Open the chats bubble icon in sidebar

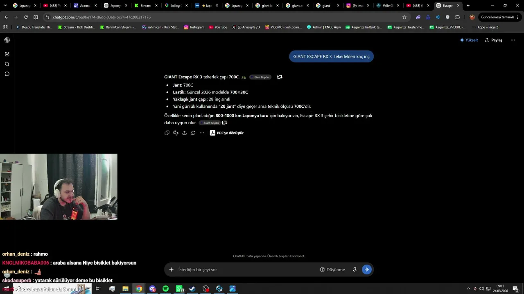(7, 74)
